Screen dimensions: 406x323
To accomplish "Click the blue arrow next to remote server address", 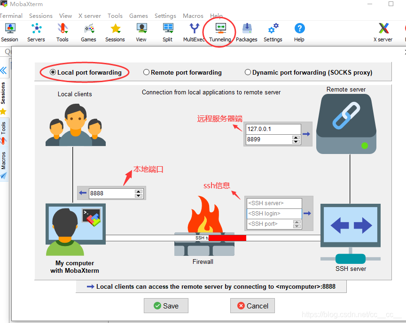I will pos(306,134).
